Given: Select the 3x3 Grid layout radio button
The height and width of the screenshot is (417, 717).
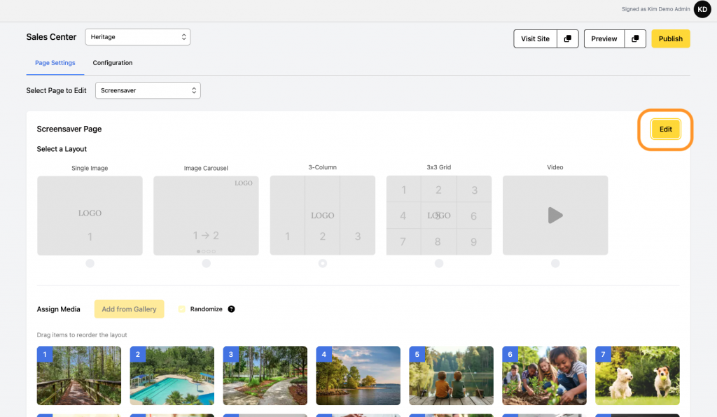Looking at the screenshot, I should pyautogui.click(x=439, y=263).
